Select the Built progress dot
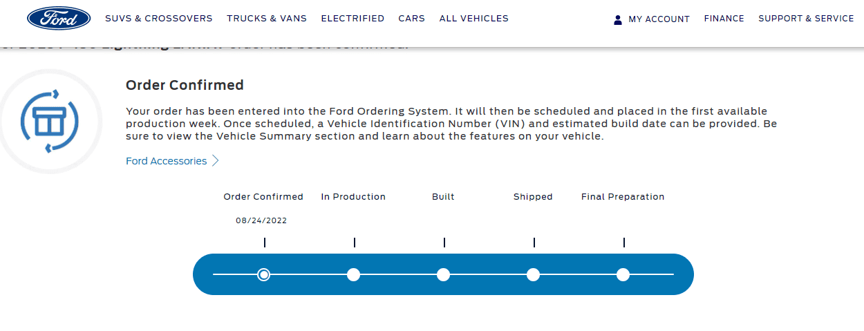The height and width of the screenshot is (331, 864). click(x=443, y=274)
